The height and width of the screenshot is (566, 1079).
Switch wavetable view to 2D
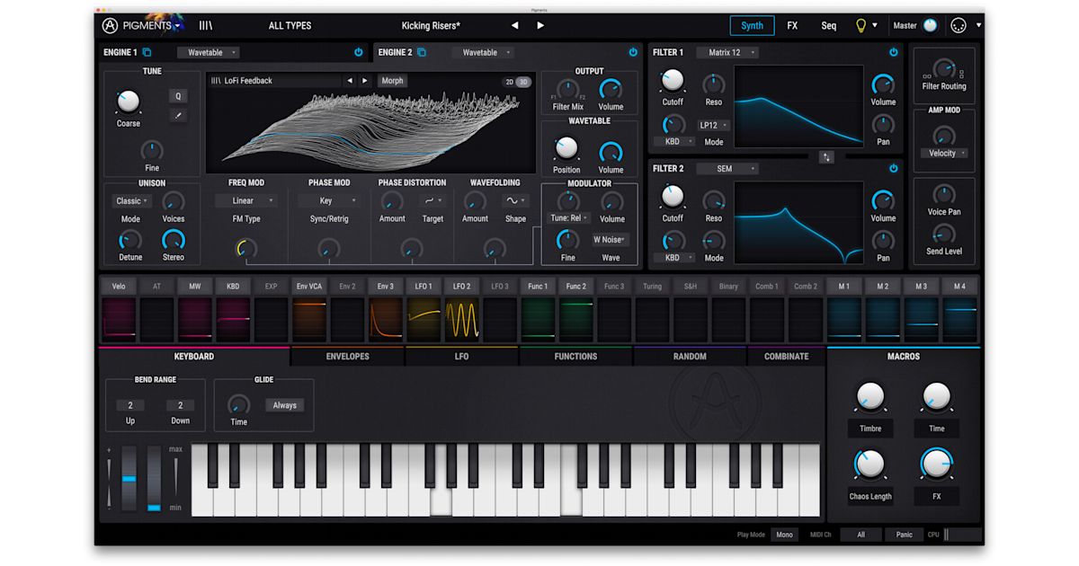pyautogui.click(x=509, y=82)
